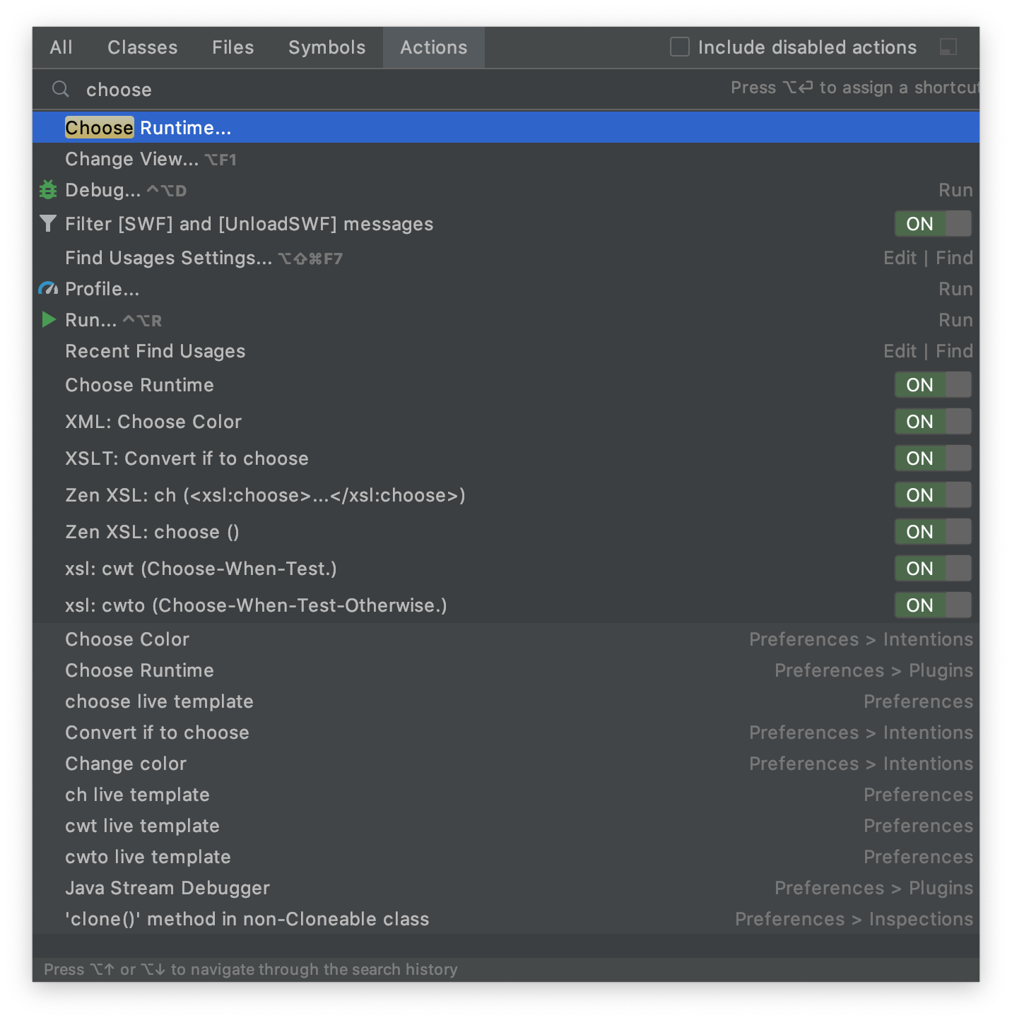Toggle XML: Choose Color off
The height and width of the screenshot is (1020, 1012).
click(x=932, y=421)
